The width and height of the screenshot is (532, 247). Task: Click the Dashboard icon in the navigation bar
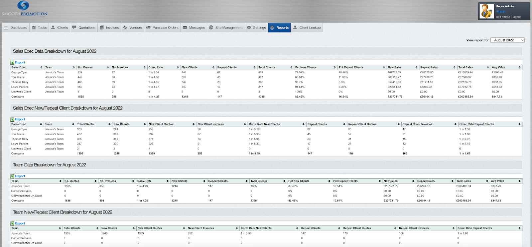[6, 28]
